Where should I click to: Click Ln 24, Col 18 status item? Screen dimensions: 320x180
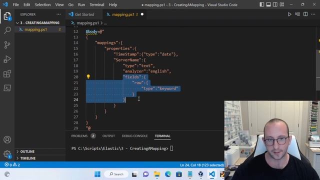(201, 165)
